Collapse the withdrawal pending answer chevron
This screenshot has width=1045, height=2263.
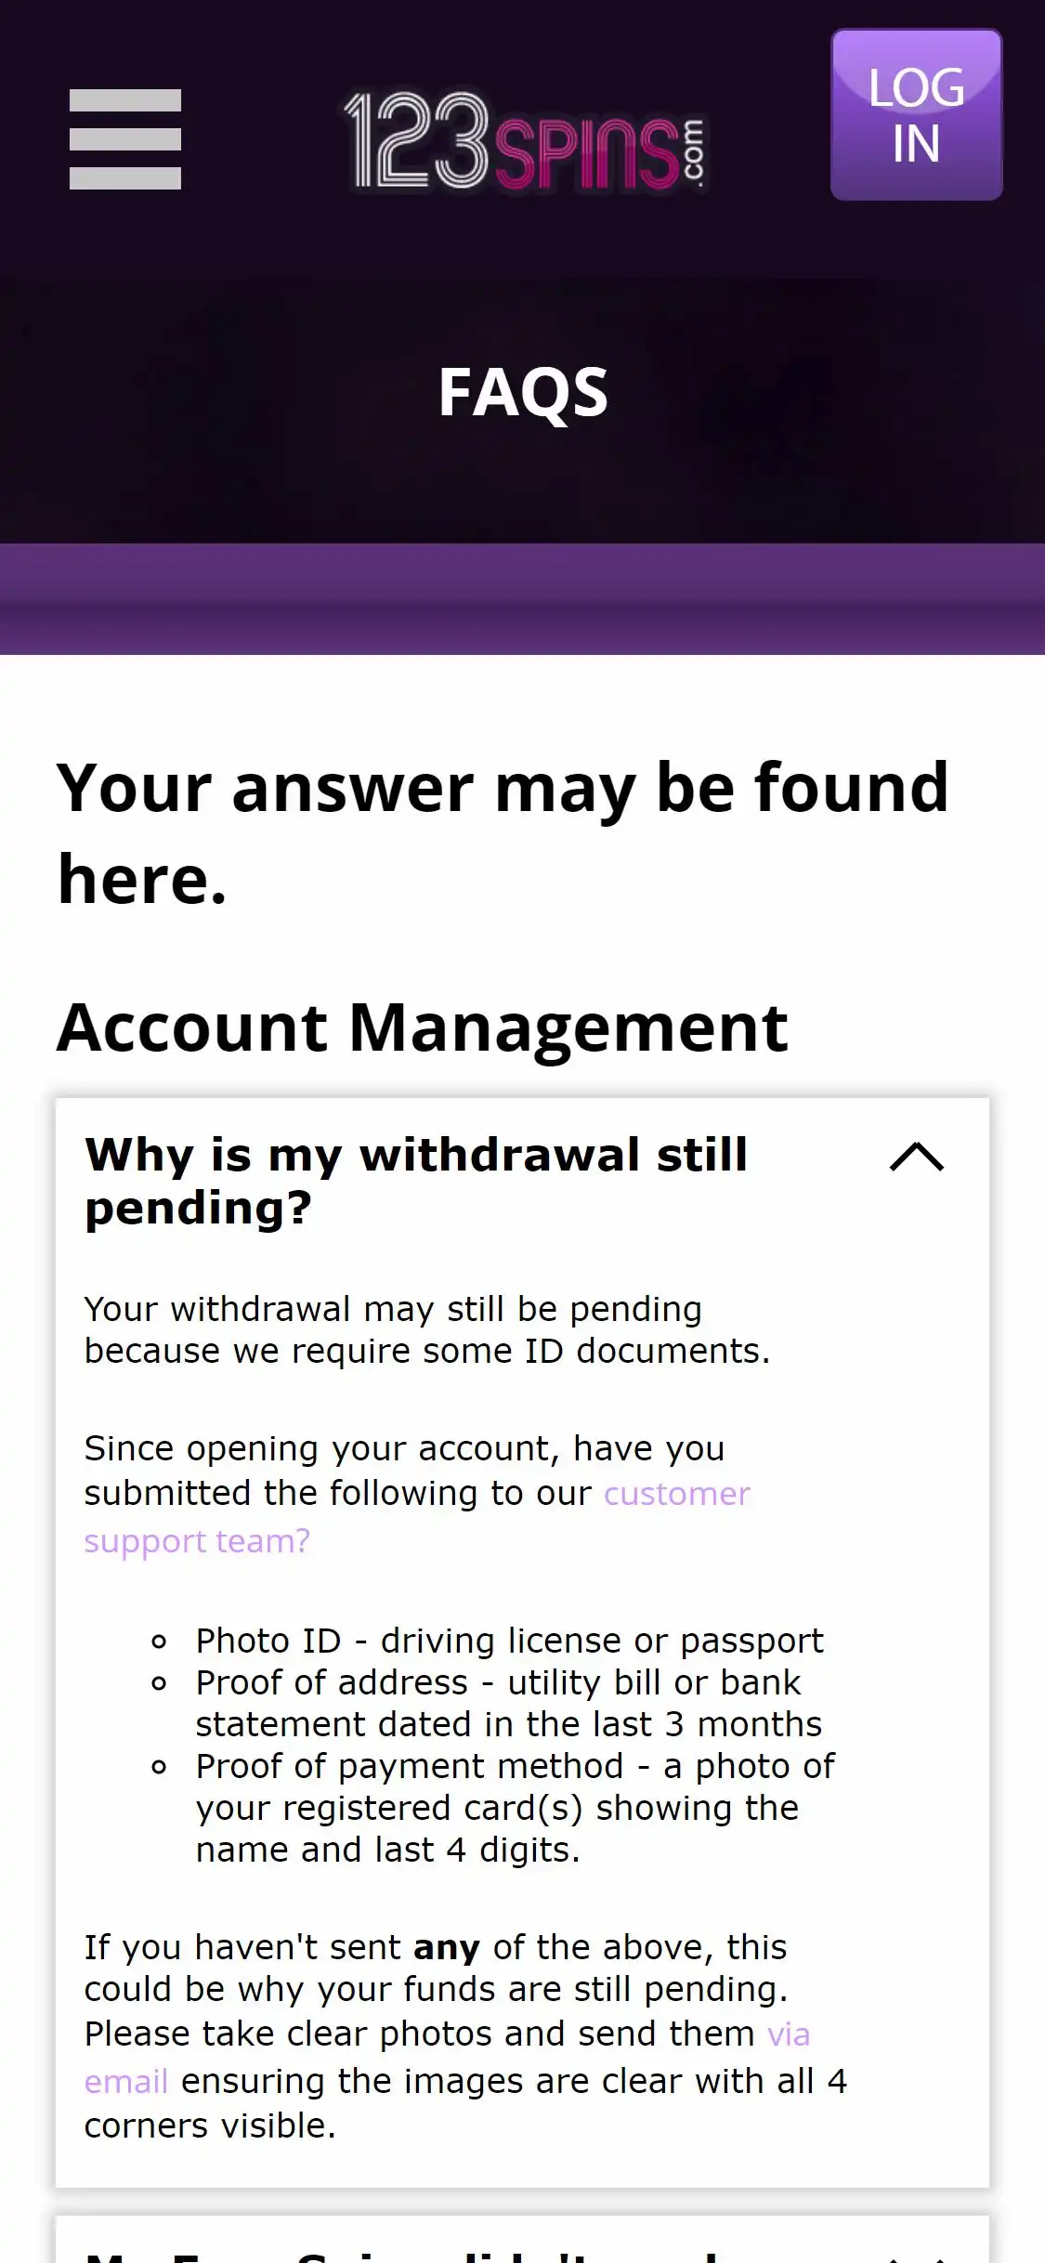pyautogui.click(x=916, y=1157)
